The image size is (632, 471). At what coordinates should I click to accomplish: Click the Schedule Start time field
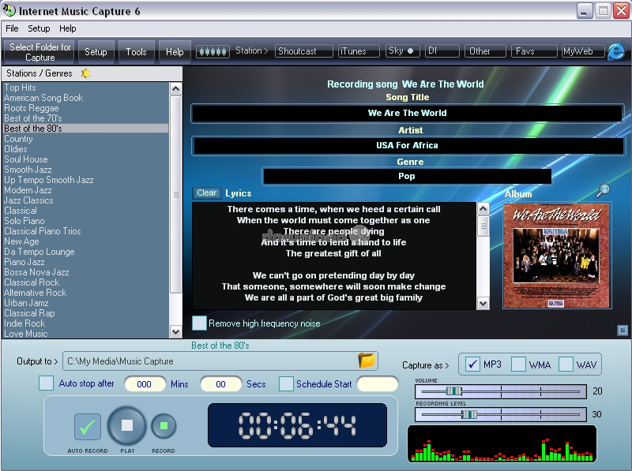coord(378,384)
